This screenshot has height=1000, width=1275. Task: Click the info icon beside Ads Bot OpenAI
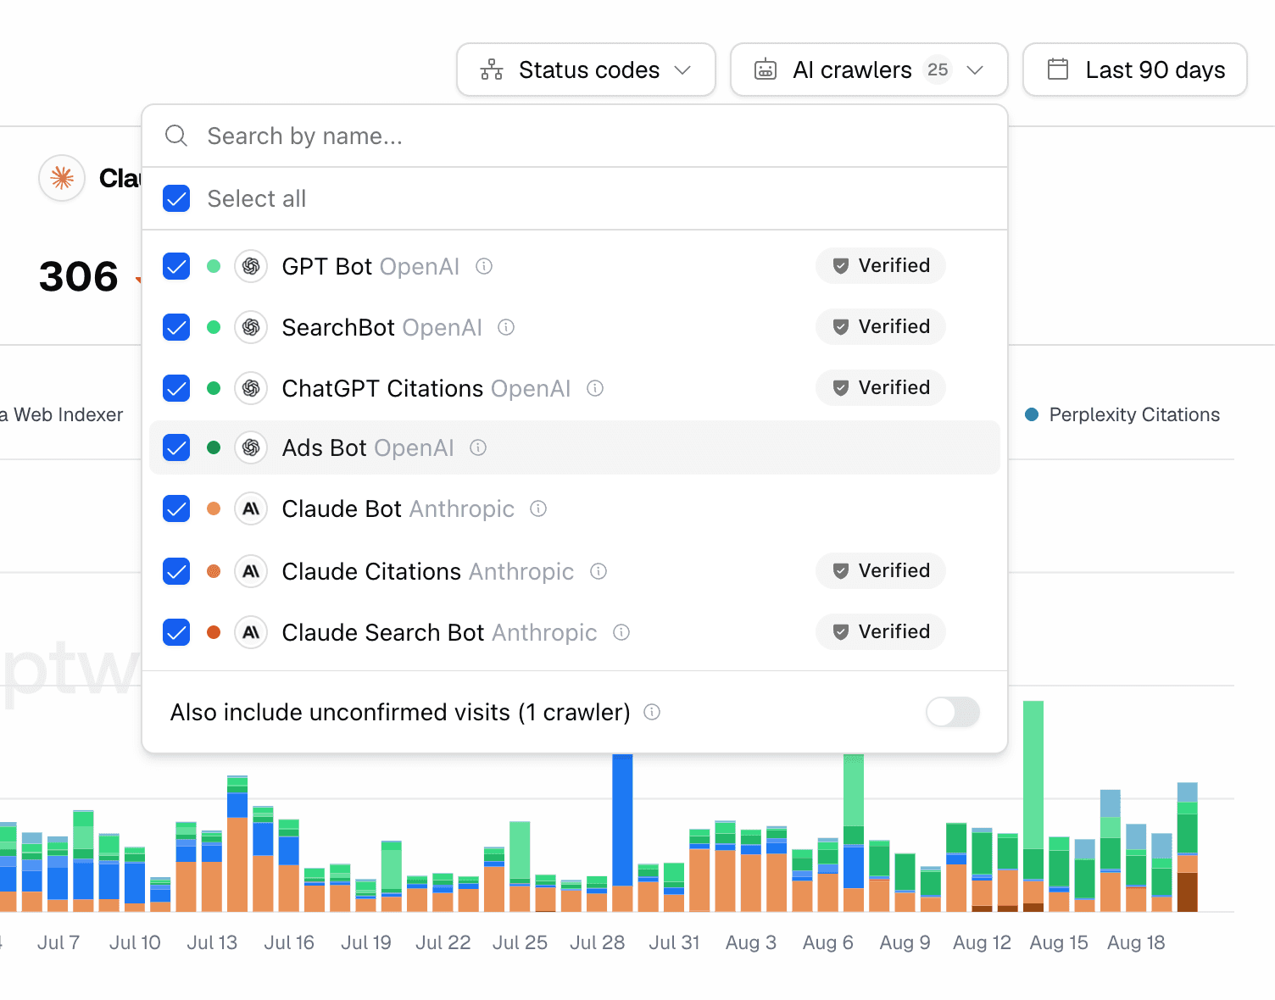pyautogui.click(x=478, y=447)
